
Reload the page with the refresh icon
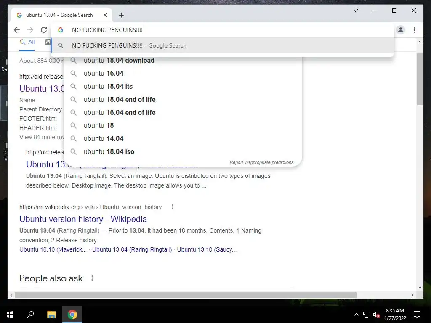click(44, 30)
